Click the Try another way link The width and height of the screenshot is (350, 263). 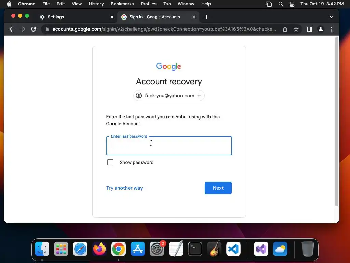click(124, 188)
